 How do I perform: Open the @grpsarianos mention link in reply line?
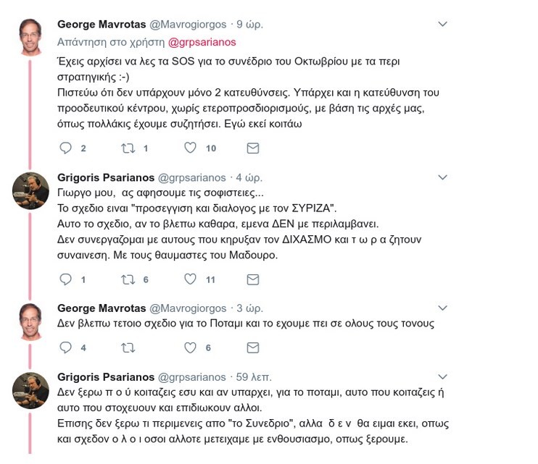click(202, 42)
